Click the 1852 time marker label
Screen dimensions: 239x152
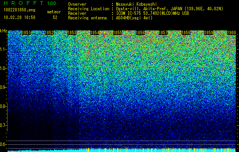coord(49,33)
